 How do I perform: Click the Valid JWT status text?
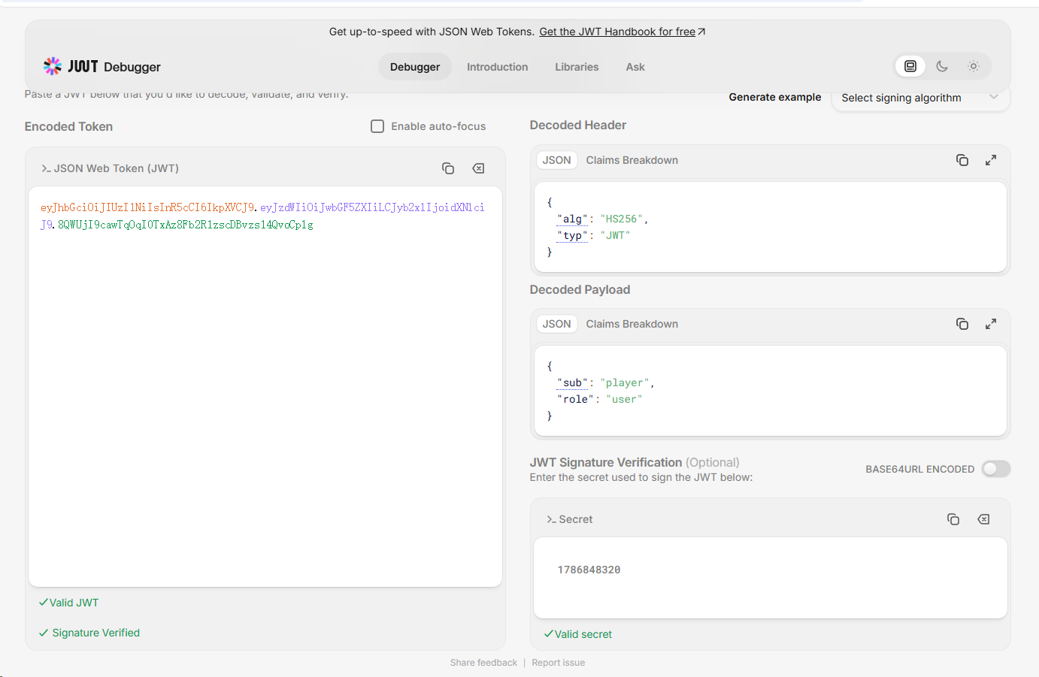coord(74,603)
